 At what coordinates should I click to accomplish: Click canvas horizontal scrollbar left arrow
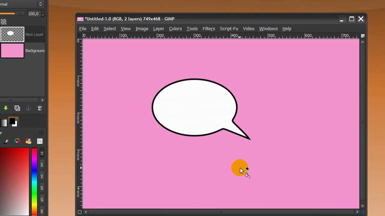tap(86, 212)
